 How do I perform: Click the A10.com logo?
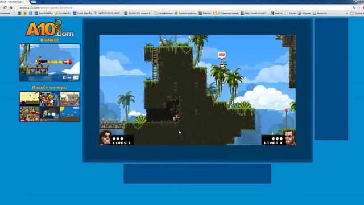(x=49, y=28)
